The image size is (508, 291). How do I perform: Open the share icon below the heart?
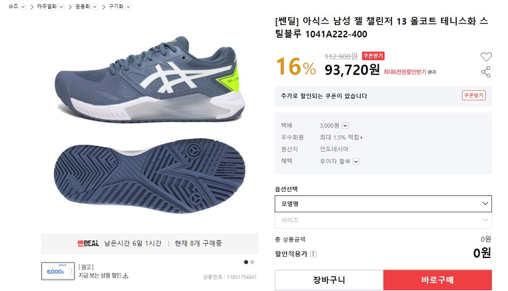[x=486, y=72]
